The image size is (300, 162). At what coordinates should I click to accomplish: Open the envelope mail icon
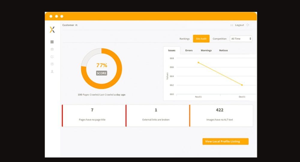click(x=52, y=64)
